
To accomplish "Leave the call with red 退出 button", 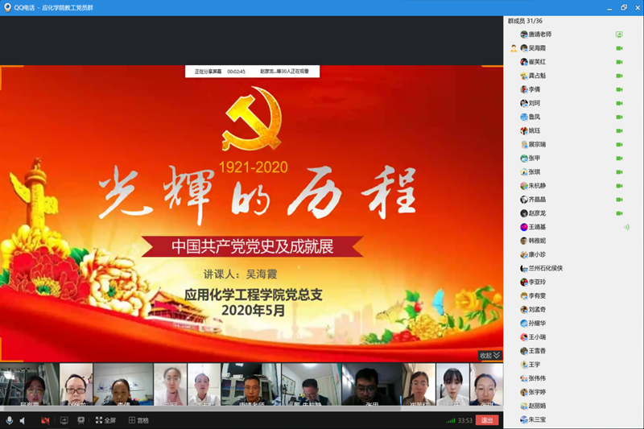I will 487,420.
